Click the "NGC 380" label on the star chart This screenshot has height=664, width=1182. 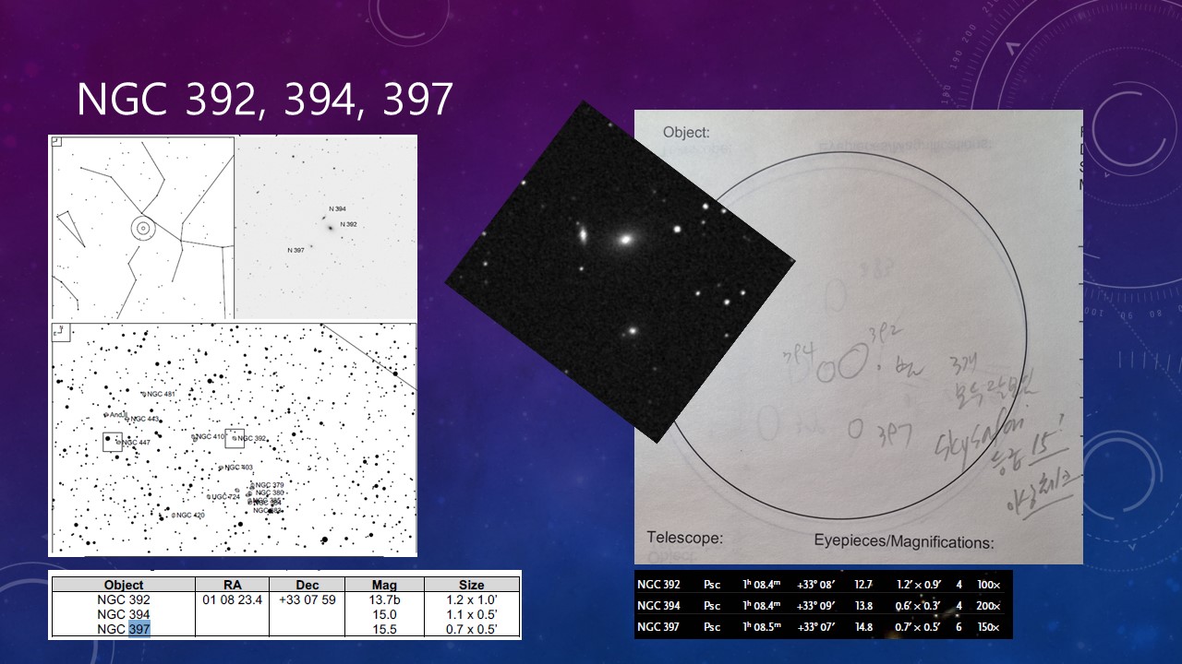(x=271, y=492)
